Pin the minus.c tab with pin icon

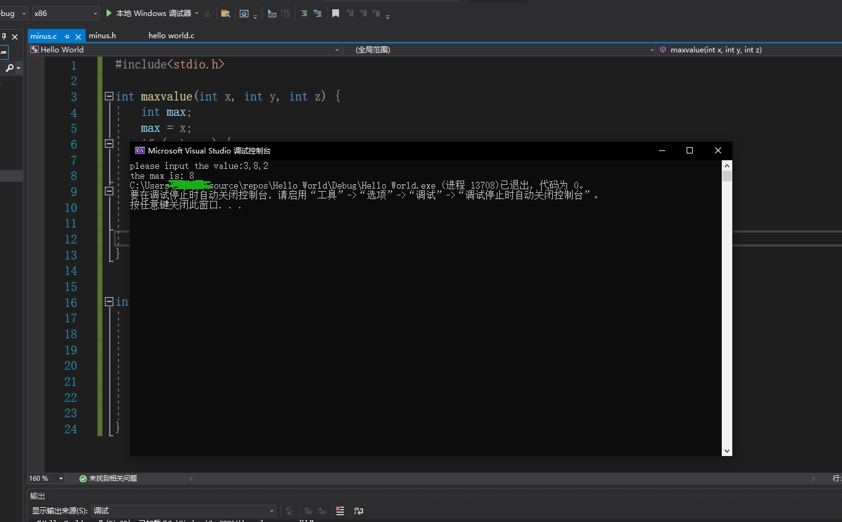67,36
